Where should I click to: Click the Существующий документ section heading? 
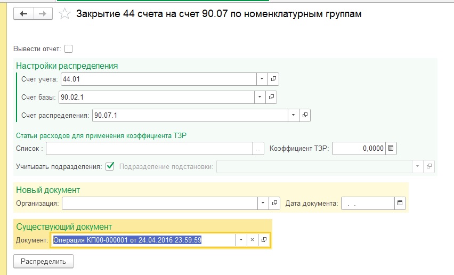(x=64, y=227)
